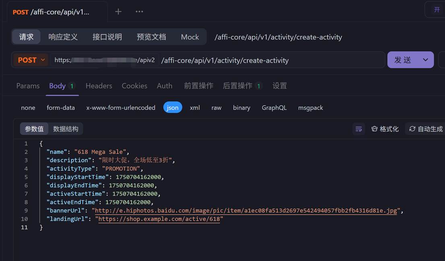Open a new tab with plus icon
The width and height of the screenshot is (445, 261).
click(x=118, y=12)
